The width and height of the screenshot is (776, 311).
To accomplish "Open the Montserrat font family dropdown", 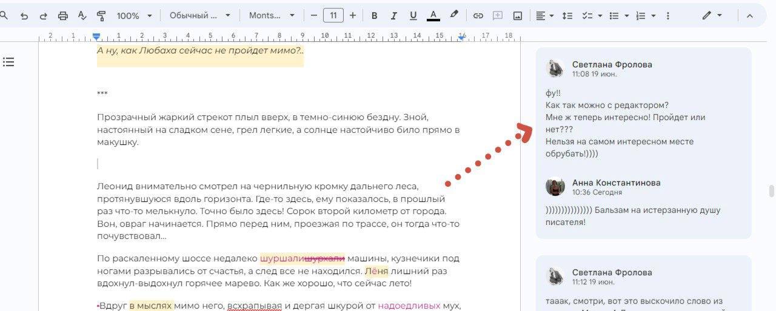I will coord(272,16).
